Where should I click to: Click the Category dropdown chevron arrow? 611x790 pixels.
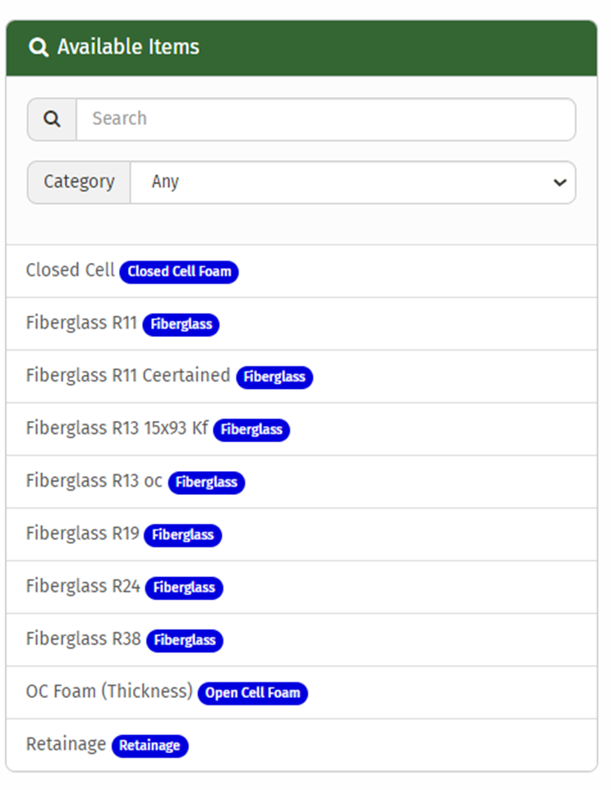(559, 182)
